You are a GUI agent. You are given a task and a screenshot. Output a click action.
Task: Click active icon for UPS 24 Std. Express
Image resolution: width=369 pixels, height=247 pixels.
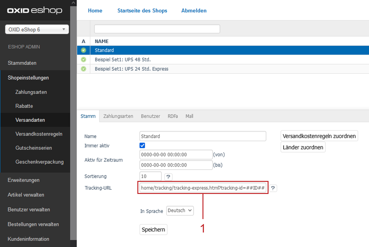coord(83,69)
